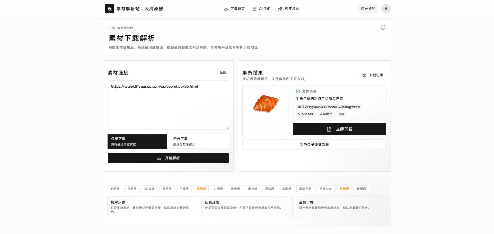
Task: Select the 积分下载 mode option
Action: pyautogui.click(x=199, y=141)
